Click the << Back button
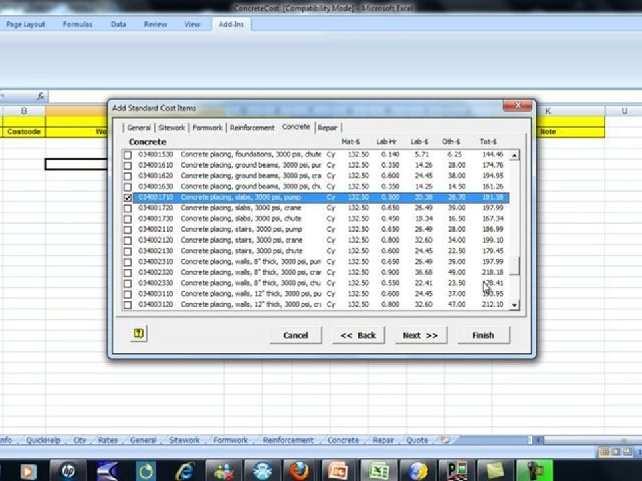Screen dimensions: 642x481 point(358,335)
